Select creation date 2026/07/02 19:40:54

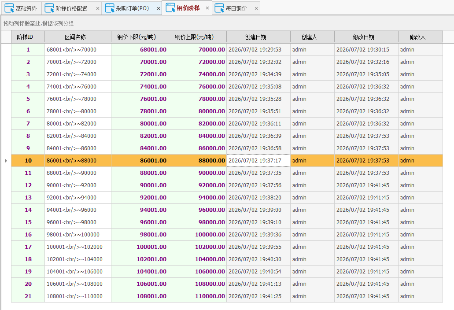(258, 272)
